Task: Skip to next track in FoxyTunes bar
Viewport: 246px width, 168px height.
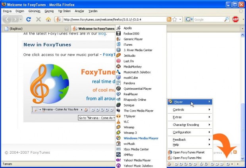Action: click(x=195, y=164)
